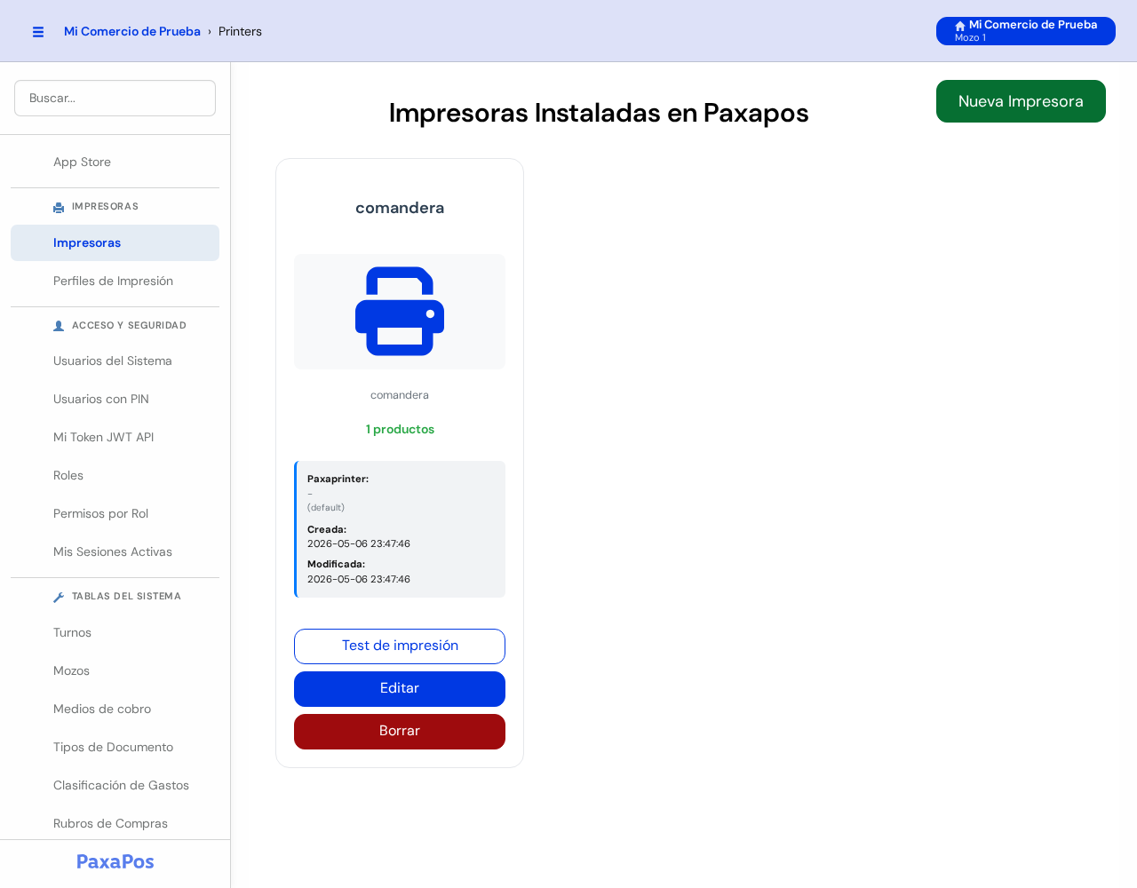Click the PaxaPos logo

(x=115, y=861)
